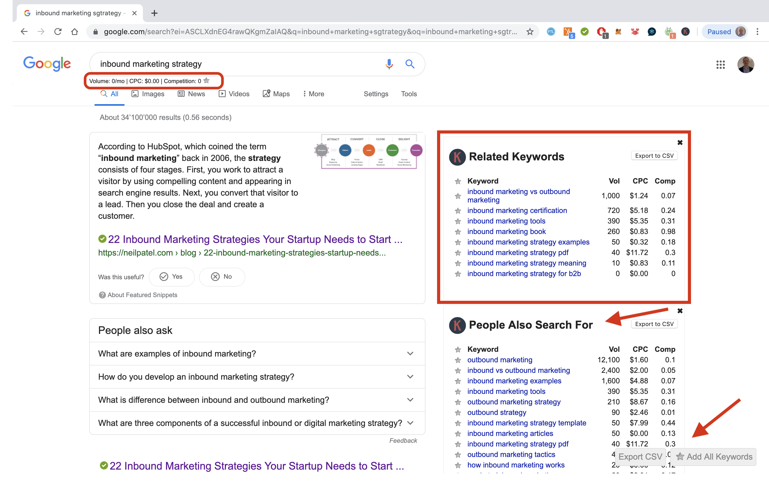Viewport: 769px width, 488px height.
Task: Star keyword outbound marketing
Action: point(458,360)
